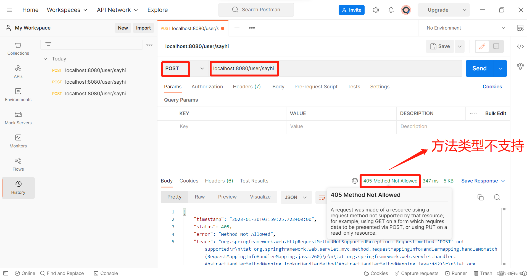Open the settings gear icon
This screenshot has width=527, height=278.
(x=376, y=10)
